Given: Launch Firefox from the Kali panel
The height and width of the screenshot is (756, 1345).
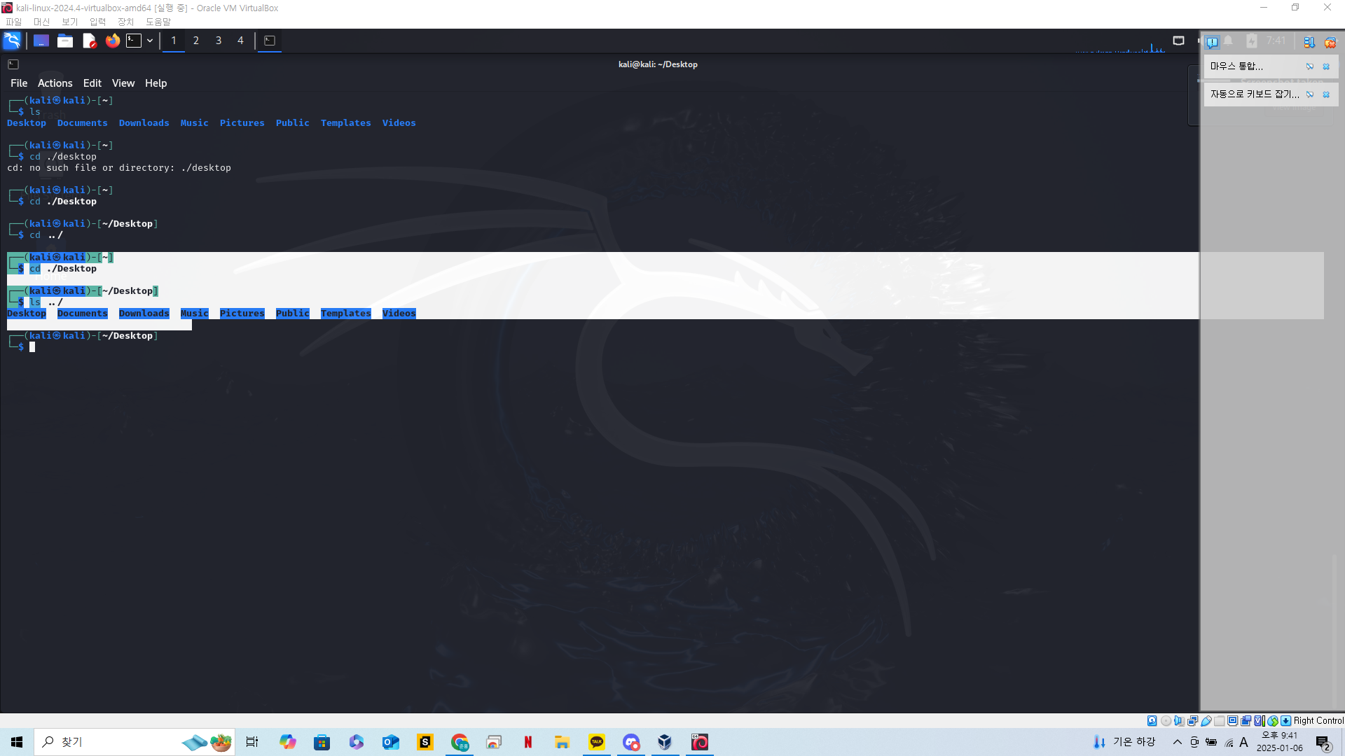Looking at the screenshot, I should pyautogui.click(x=112, y=41).
